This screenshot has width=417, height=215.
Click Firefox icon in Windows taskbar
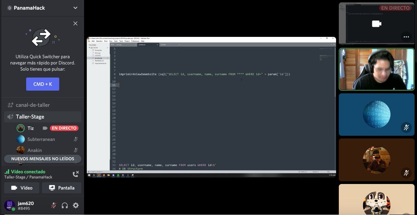click(104, 175)
